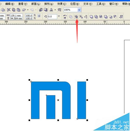130x131 pixels.
Task: Click the Ungroup icon
Action: coord(81,17)
